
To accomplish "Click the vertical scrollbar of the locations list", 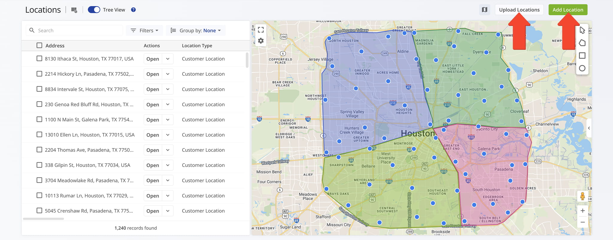I will [x=247, y=60].
